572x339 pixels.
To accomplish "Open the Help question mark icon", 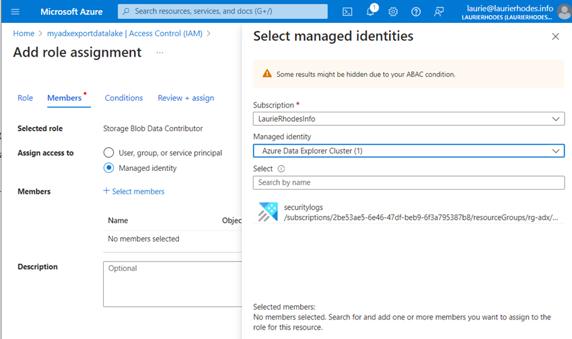I will [x=416, y=11].
